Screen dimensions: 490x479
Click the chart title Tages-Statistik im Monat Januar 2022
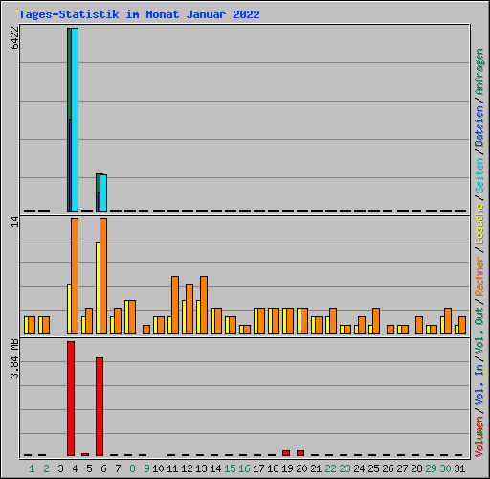tap(139, 14)
